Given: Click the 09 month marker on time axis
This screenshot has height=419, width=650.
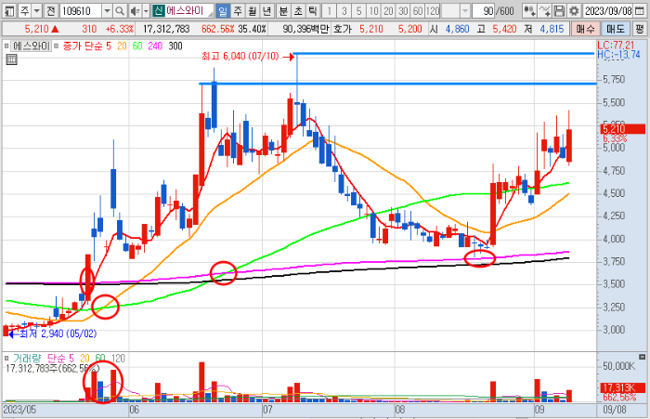Looking at the screenshot, I should (x=539, y=410).
